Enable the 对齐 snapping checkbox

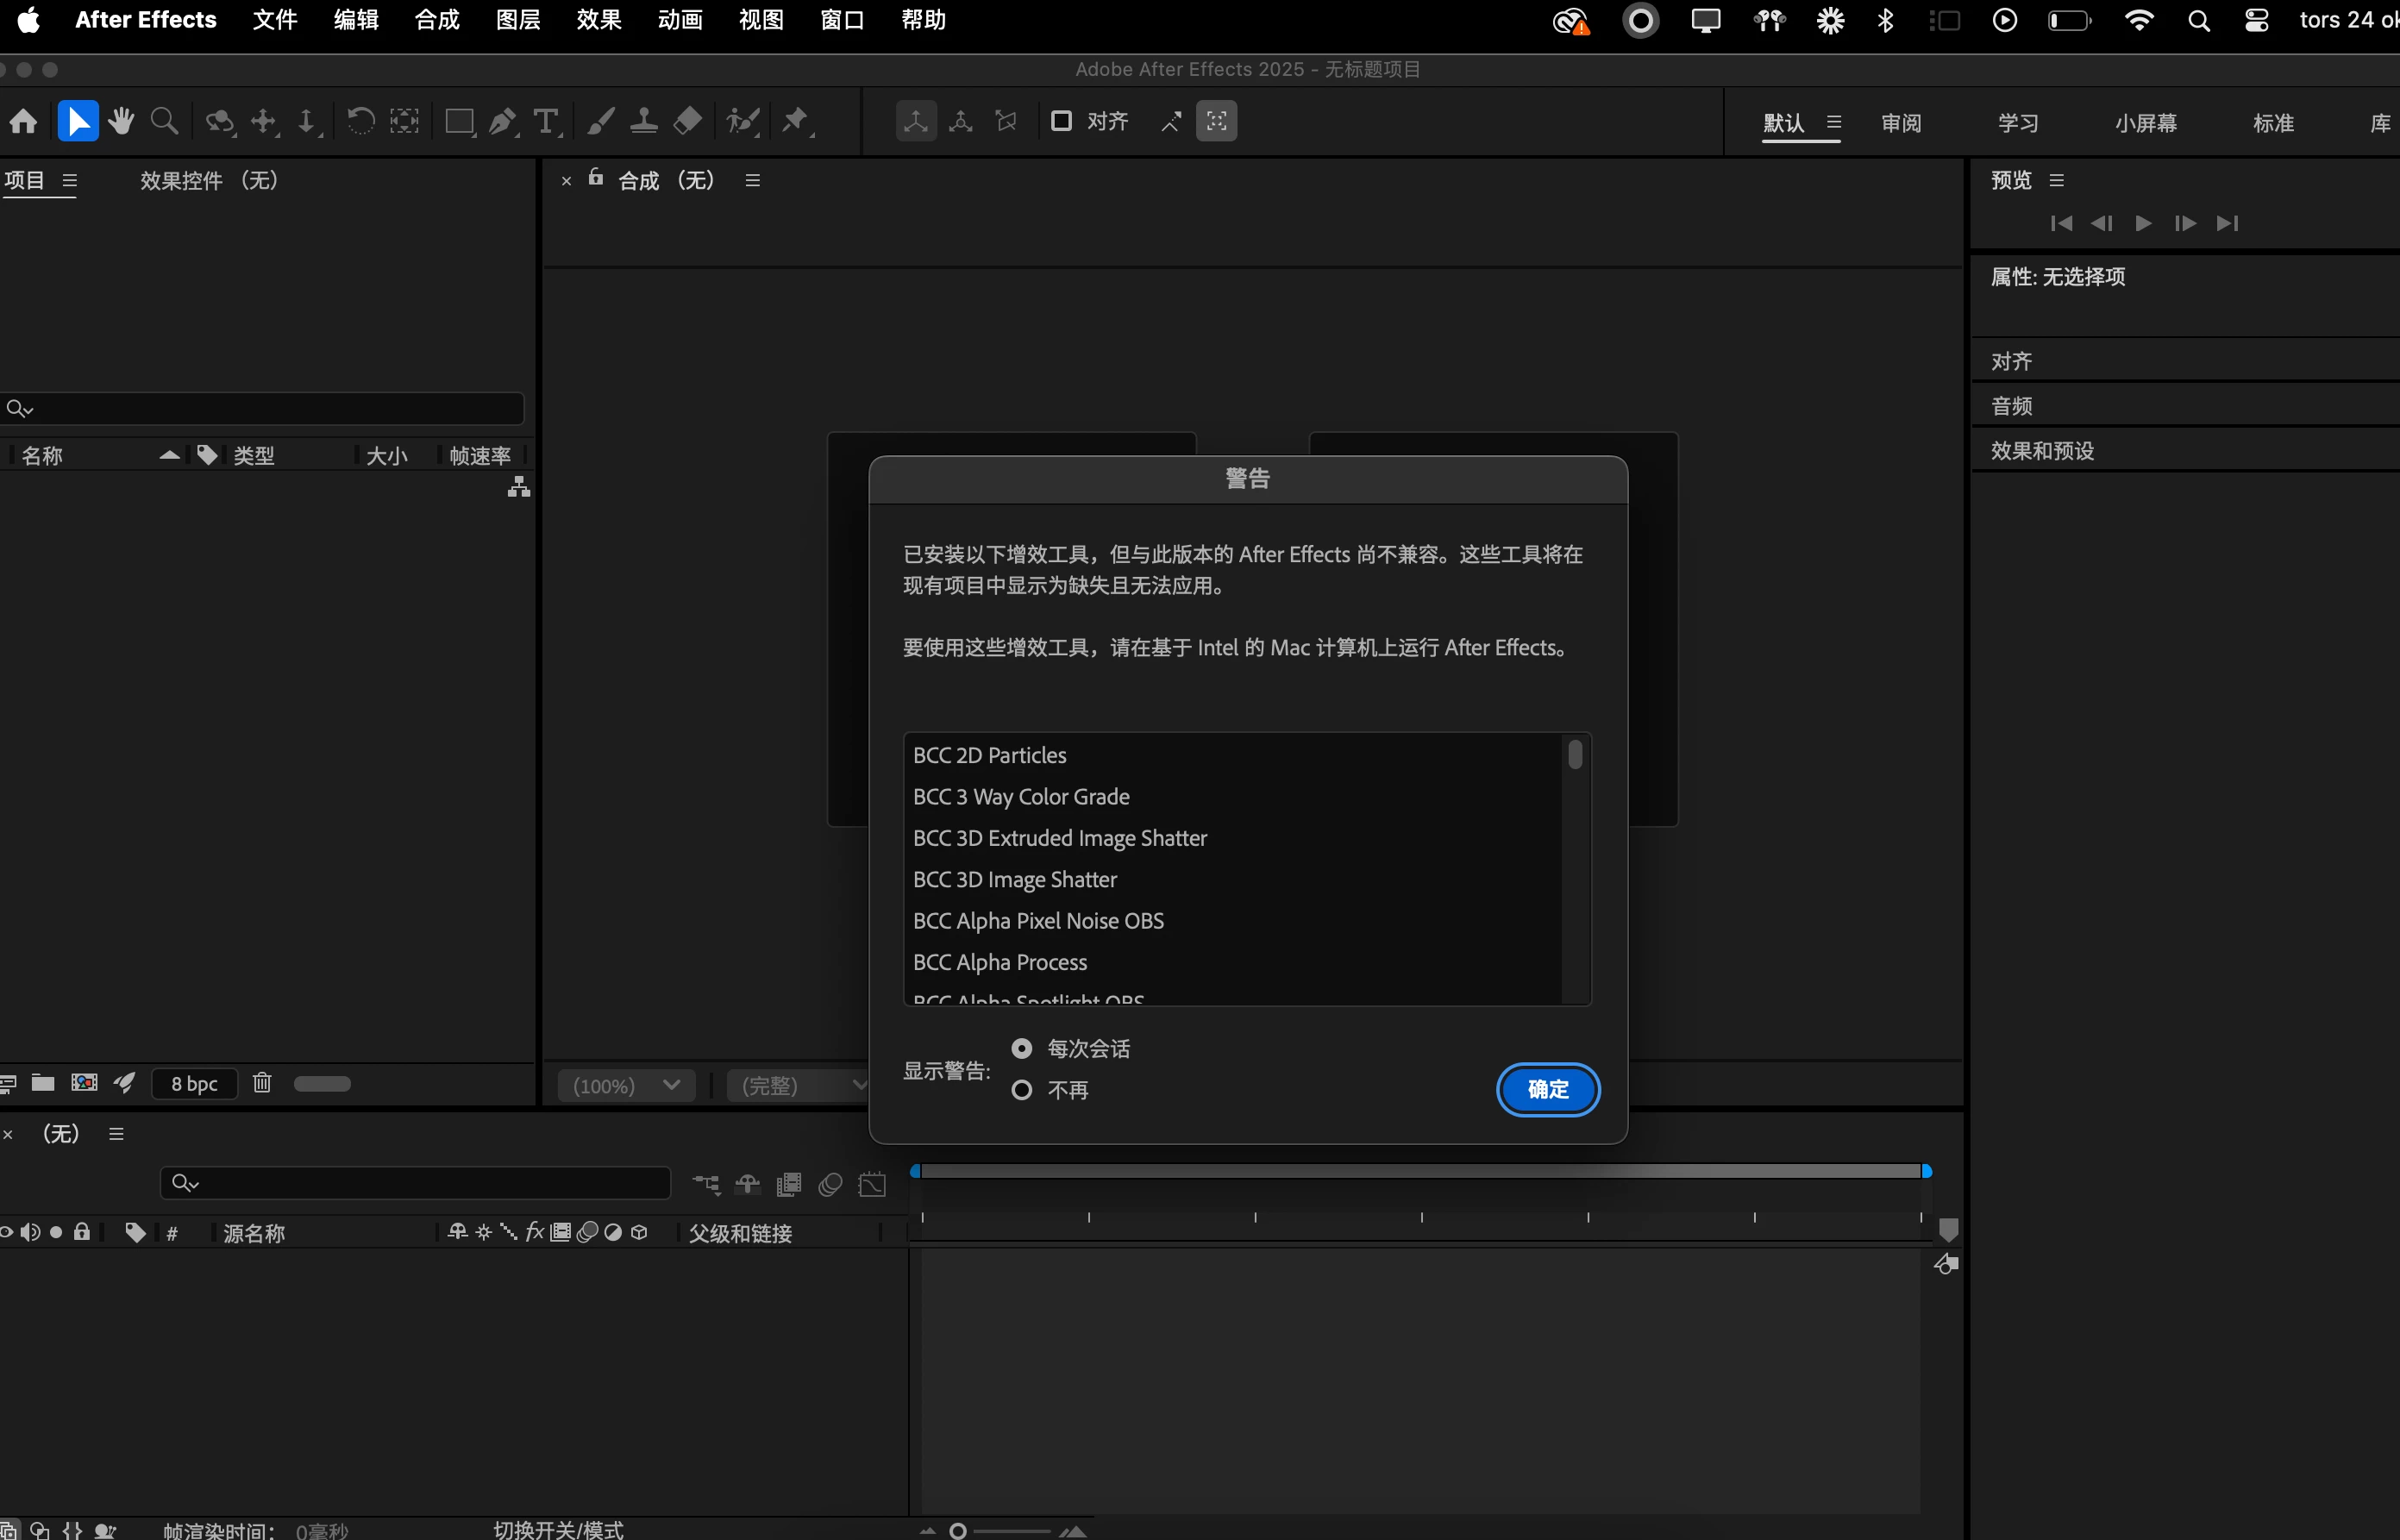1061,122
